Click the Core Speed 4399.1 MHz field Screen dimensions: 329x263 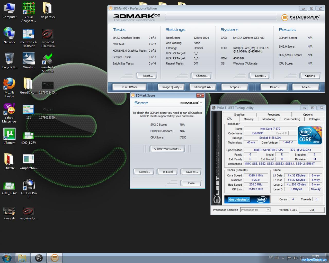coord(256,175)
